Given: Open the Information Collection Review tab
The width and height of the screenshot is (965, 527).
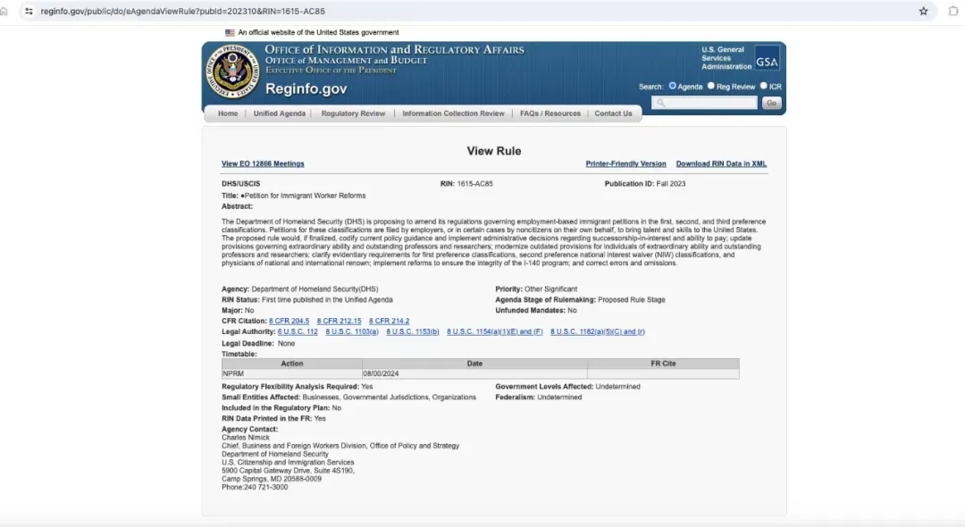Looking at the screenshot, I should (453, 113).
